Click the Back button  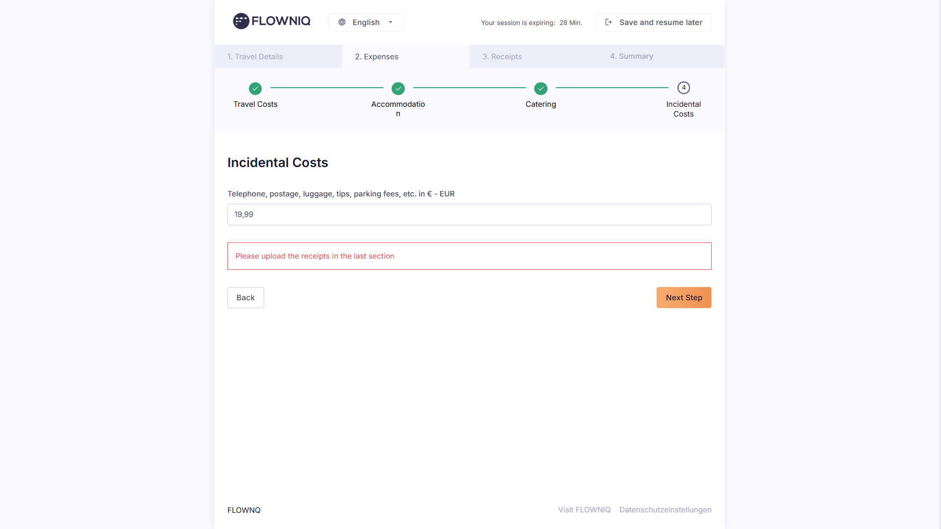click(246, 297)
